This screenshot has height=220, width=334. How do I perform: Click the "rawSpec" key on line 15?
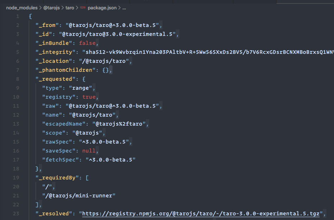coord(57,142)
